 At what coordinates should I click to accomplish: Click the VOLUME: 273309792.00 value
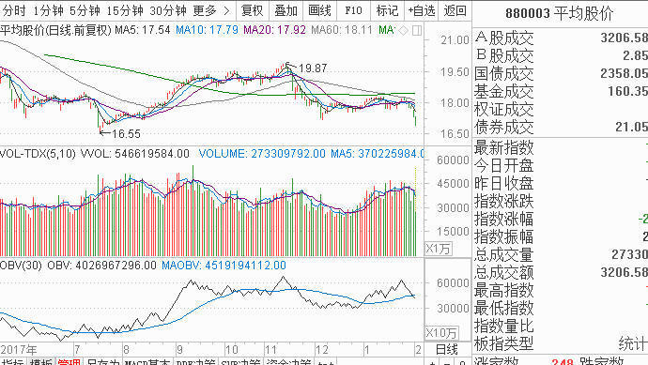coord(262,154)
